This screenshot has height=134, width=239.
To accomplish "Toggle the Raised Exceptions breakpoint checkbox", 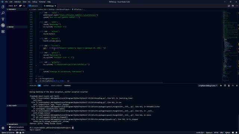I will point(10,127).
